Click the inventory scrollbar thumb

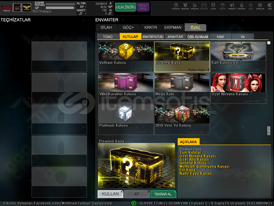(x=269, y=129)
